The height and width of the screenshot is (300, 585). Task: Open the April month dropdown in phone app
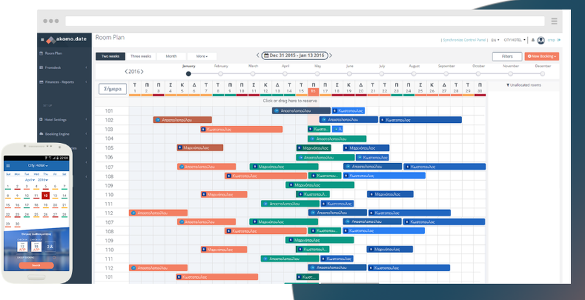[30, 180]
